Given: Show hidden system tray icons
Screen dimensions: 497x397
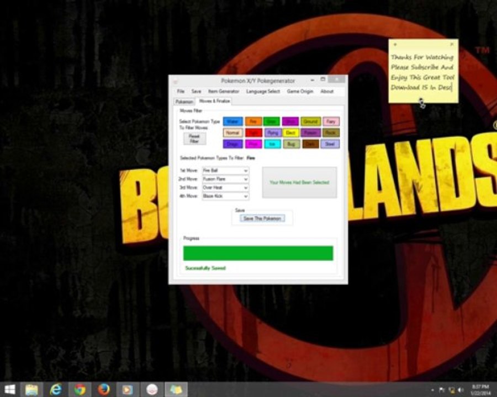Looking at the screenshot, I should point(432,390).
